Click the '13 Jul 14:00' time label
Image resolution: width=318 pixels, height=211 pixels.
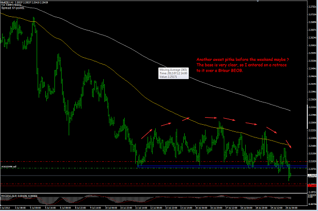[186, 208]
